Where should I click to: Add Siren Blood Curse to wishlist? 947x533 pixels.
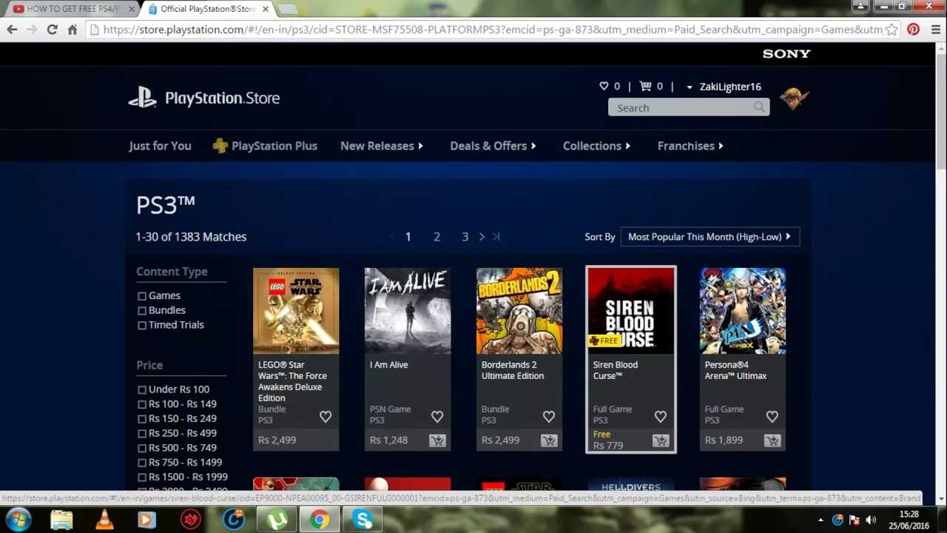coord(661,417)
